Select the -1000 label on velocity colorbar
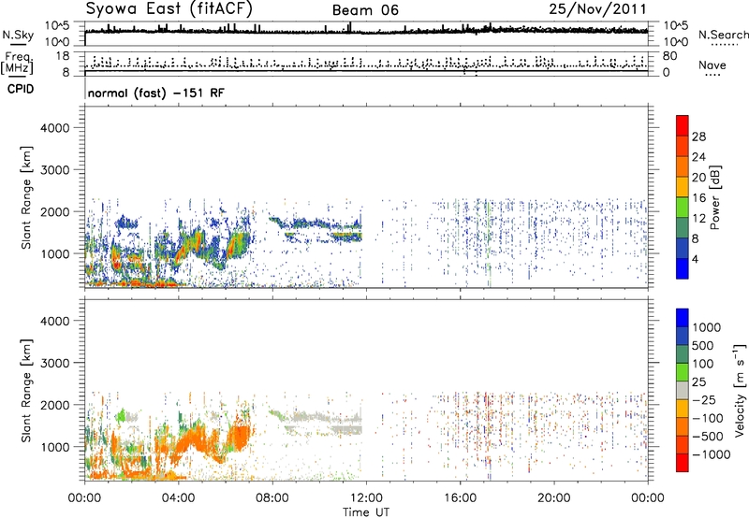749x518 pixels. click(712, 454)
